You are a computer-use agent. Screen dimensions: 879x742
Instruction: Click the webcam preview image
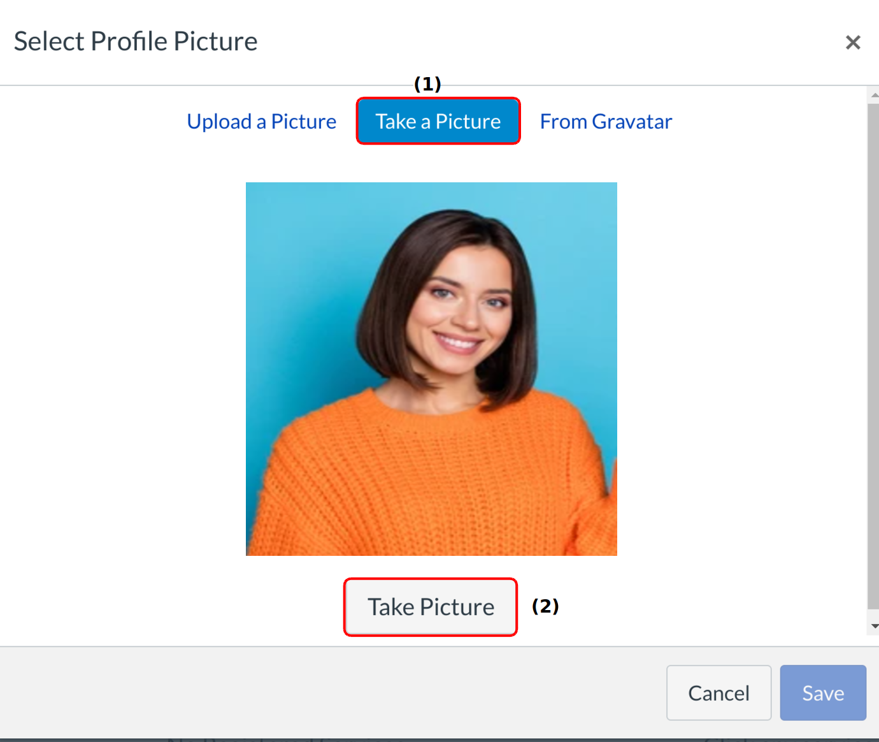[431, 369]
